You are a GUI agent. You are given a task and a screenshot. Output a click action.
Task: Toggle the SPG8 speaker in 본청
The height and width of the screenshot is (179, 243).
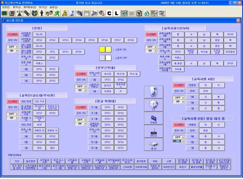[x=131, y=40]
